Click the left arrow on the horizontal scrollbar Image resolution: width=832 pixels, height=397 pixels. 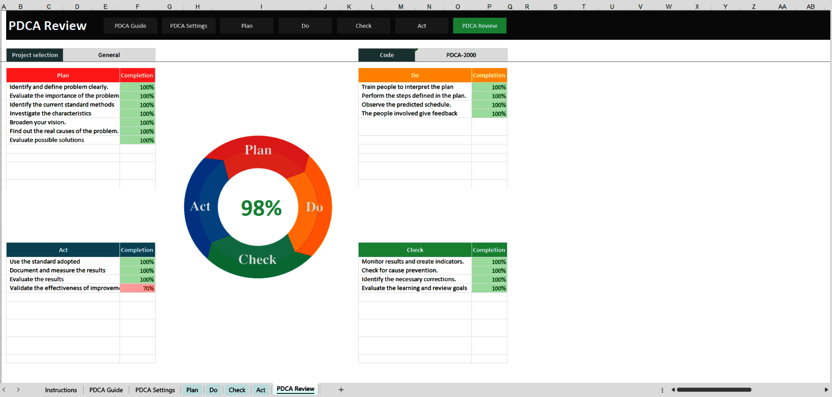click(x=673, y=390)
